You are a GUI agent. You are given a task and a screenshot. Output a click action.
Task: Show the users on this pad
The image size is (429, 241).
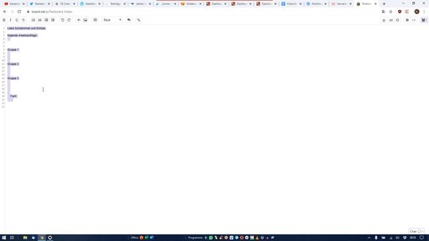(424, 20)
